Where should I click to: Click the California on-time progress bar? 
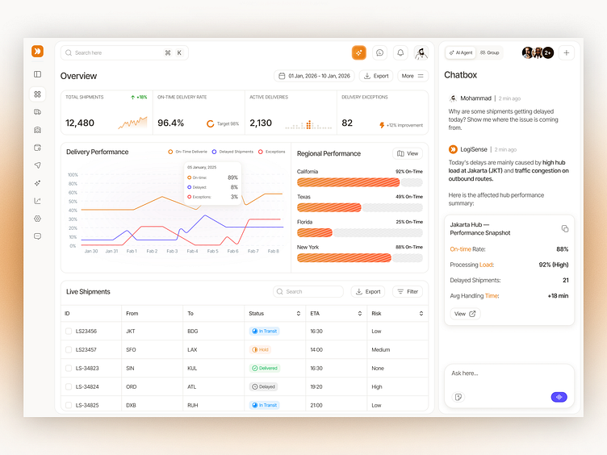(x=359, y=182)
